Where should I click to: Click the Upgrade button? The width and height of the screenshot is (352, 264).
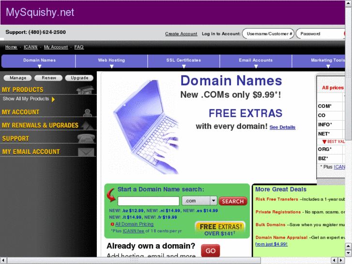(x=79, y=78)
